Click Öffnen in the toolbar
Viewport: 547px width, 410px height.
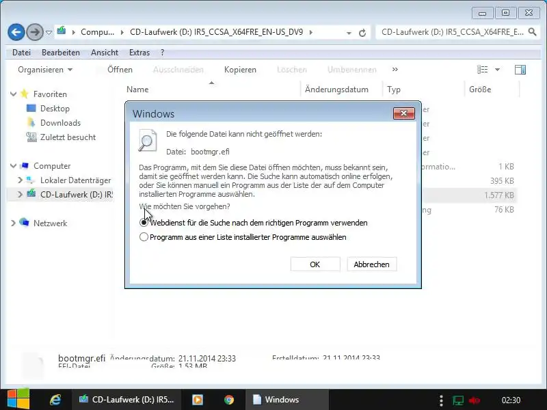tap(120, 70)
